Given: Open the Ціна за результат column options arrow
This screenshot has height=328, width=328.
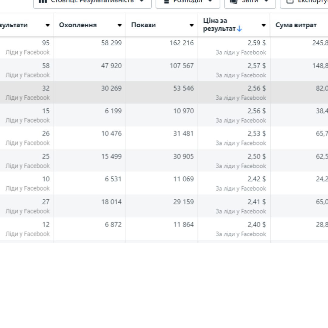Looking at the screenshot, I should pos(264,25).
